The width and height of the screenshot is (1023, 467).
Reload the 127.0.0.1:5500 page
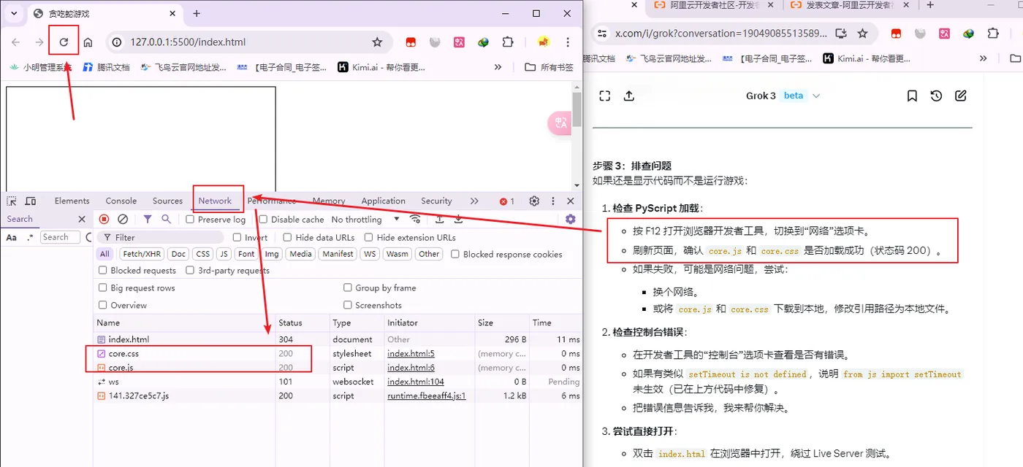click(x=64, y=42)
